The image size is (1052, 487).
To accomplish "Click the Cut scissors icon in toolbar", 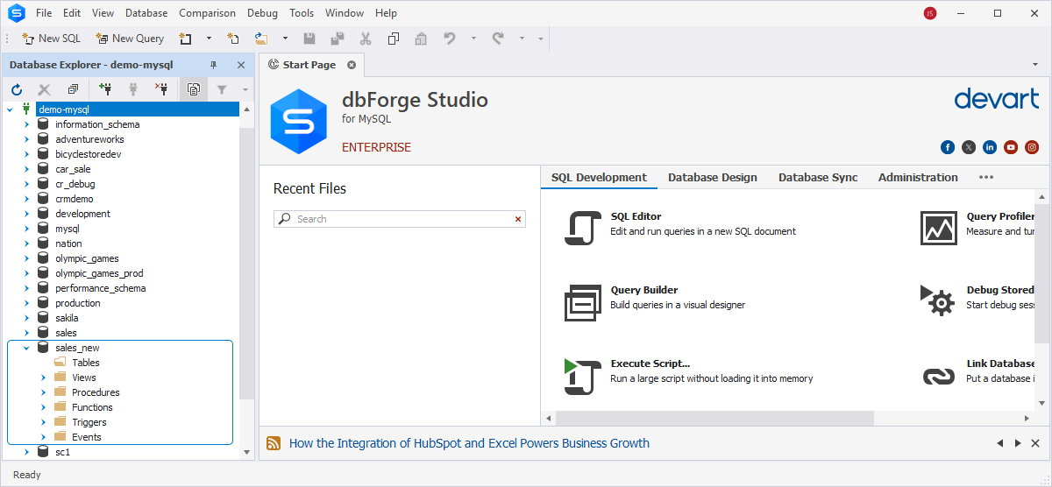I will 366,39.
